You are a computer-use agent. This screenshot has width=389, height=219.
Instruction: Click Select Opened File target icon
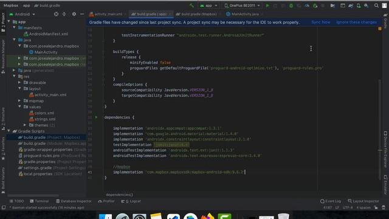(x=57, y=14)
